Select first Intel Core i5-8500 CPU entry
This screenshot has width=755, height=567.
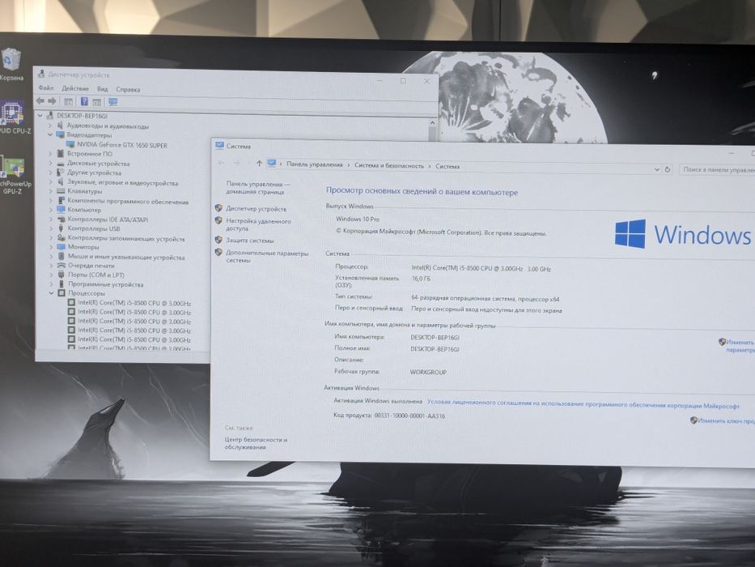(134, 303)
